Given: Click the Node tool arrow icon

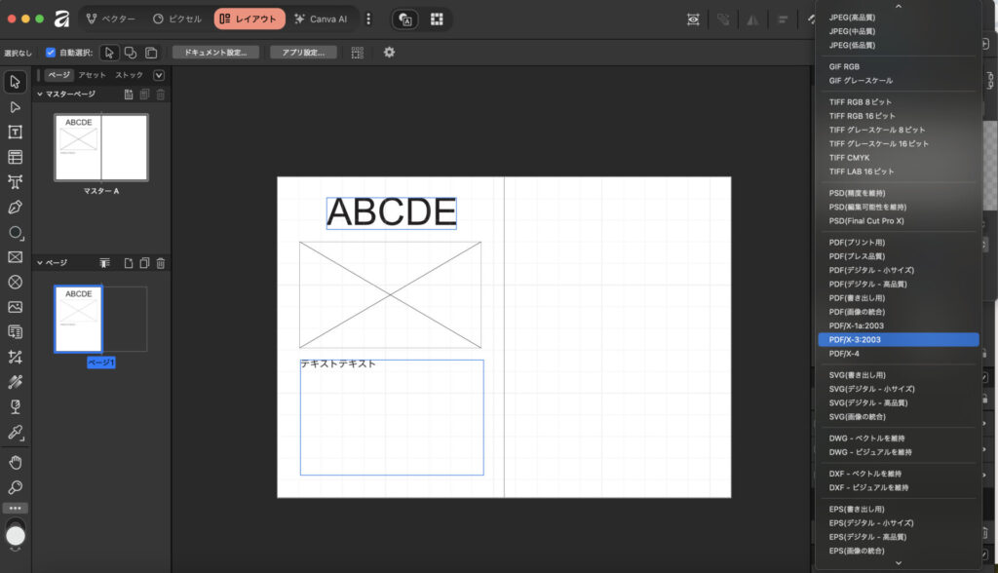Looking at the screenshot, I should pyautogui.click(x=16, y=106).
